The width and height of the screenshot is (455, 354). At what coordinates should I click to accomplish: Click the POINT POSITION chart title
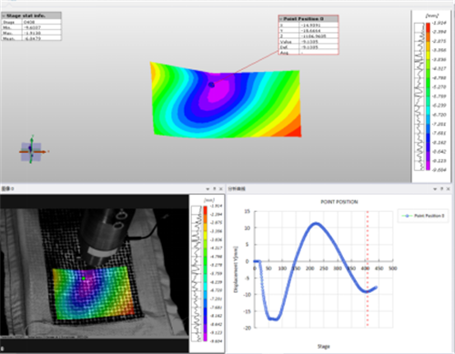click(x=339, y=202)
